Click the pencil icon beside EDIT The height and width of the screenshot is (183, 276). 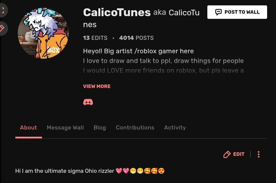pyautogui.click(x=227, y=154)
